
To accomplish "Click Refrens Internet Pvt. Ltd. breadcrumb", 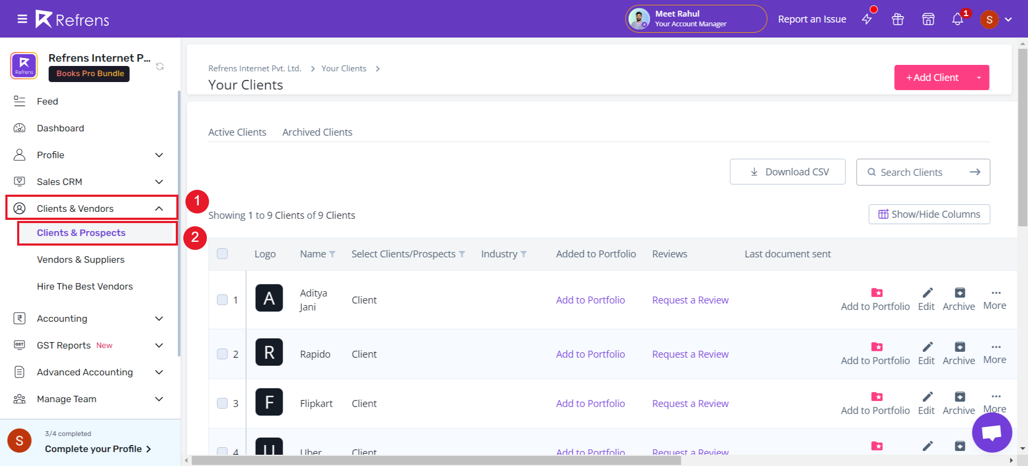I will (255, 69).
